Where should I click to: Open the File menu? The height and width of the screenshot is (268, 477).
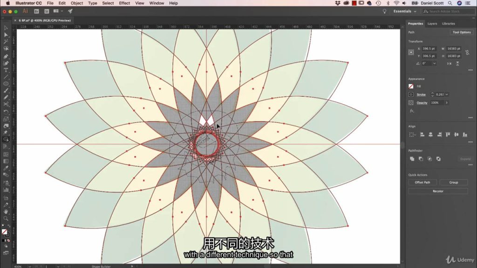click(x=50, y=3)
